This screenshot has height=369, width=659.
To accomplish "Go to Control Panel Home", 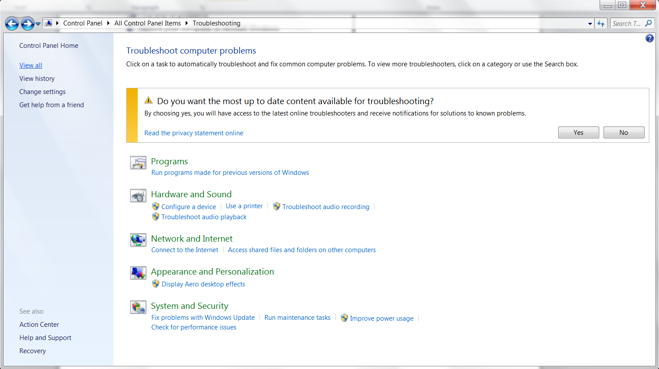I will [x=49, y=46].
